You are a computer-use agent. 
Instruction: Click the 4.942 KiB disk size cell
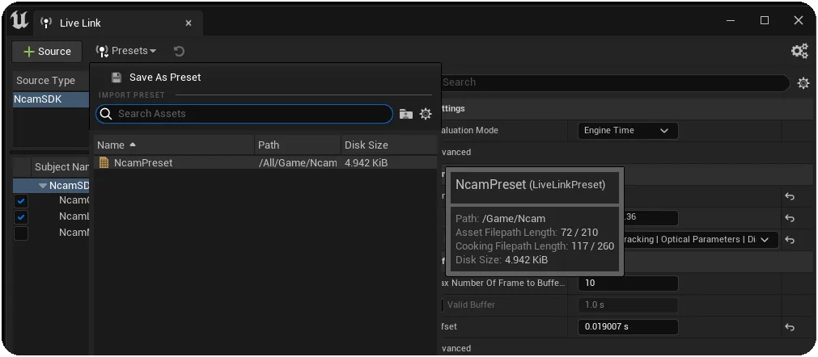367,162
